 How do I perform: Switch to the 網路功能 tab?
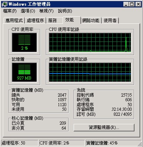(x=91, y=21)
